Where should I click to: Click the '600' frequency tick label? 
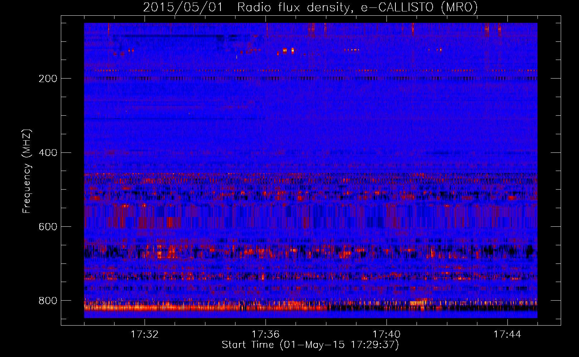pyautogui.click(x=48, y=227)
